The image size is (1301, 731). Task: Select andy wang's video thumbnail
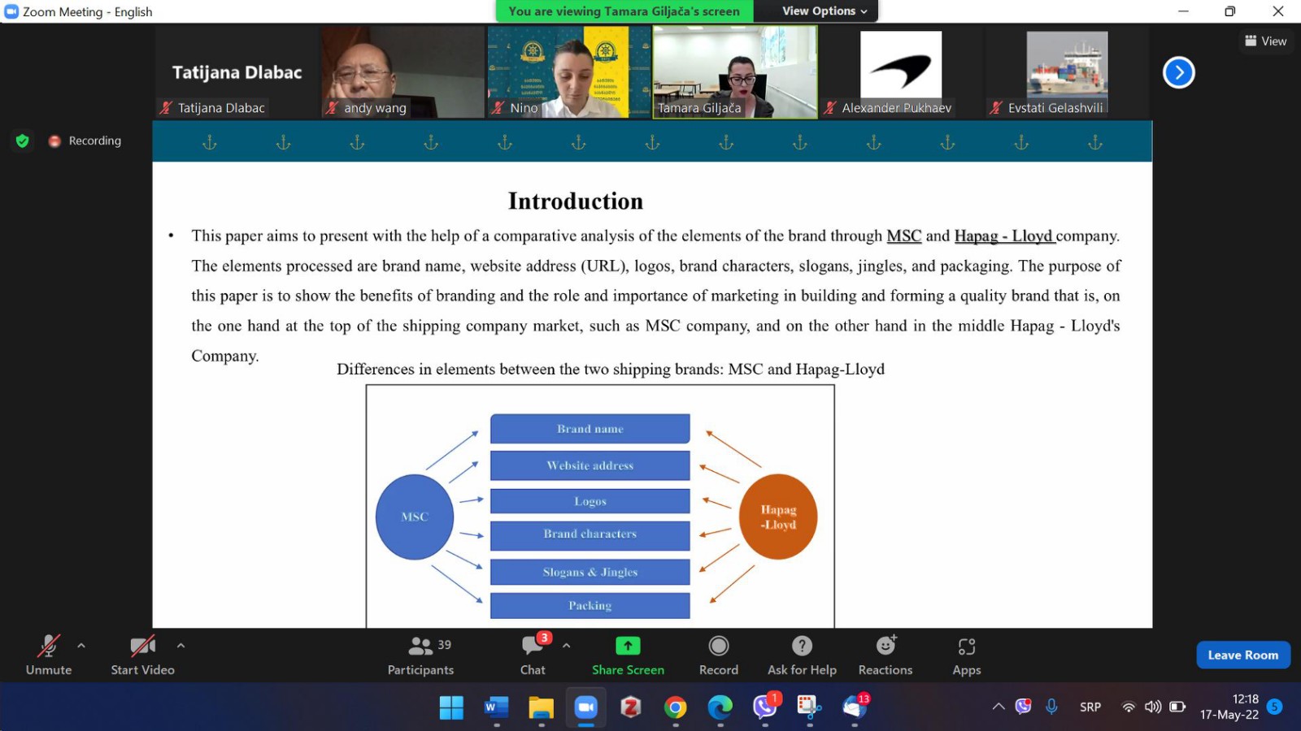pyautogui.click(x=403, y=72)
